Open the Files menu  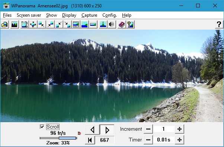pyautogui.click(x=7, y=15)
